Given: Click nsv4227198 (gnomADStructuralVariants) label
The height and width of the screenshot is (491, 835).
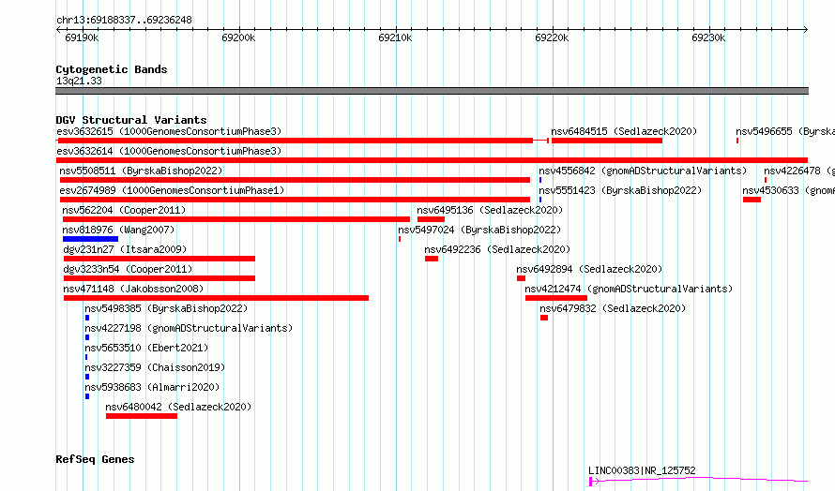Looking at the screenshot, I should [189, 328].
